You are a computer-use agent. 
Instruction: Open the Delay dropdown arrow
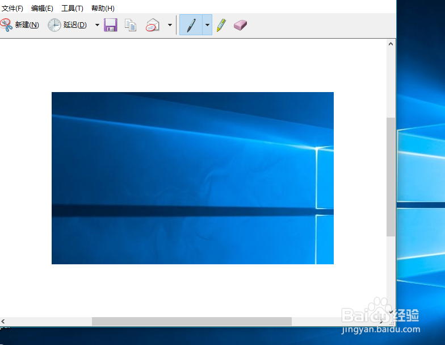point(97,25)
